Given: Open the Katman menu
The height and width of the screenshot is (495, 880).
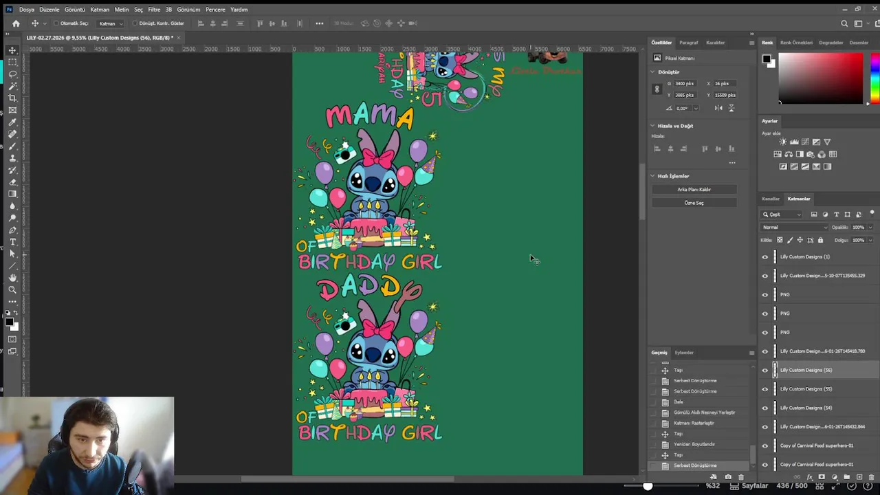Looking at the screenshot, I should [100, 10].
